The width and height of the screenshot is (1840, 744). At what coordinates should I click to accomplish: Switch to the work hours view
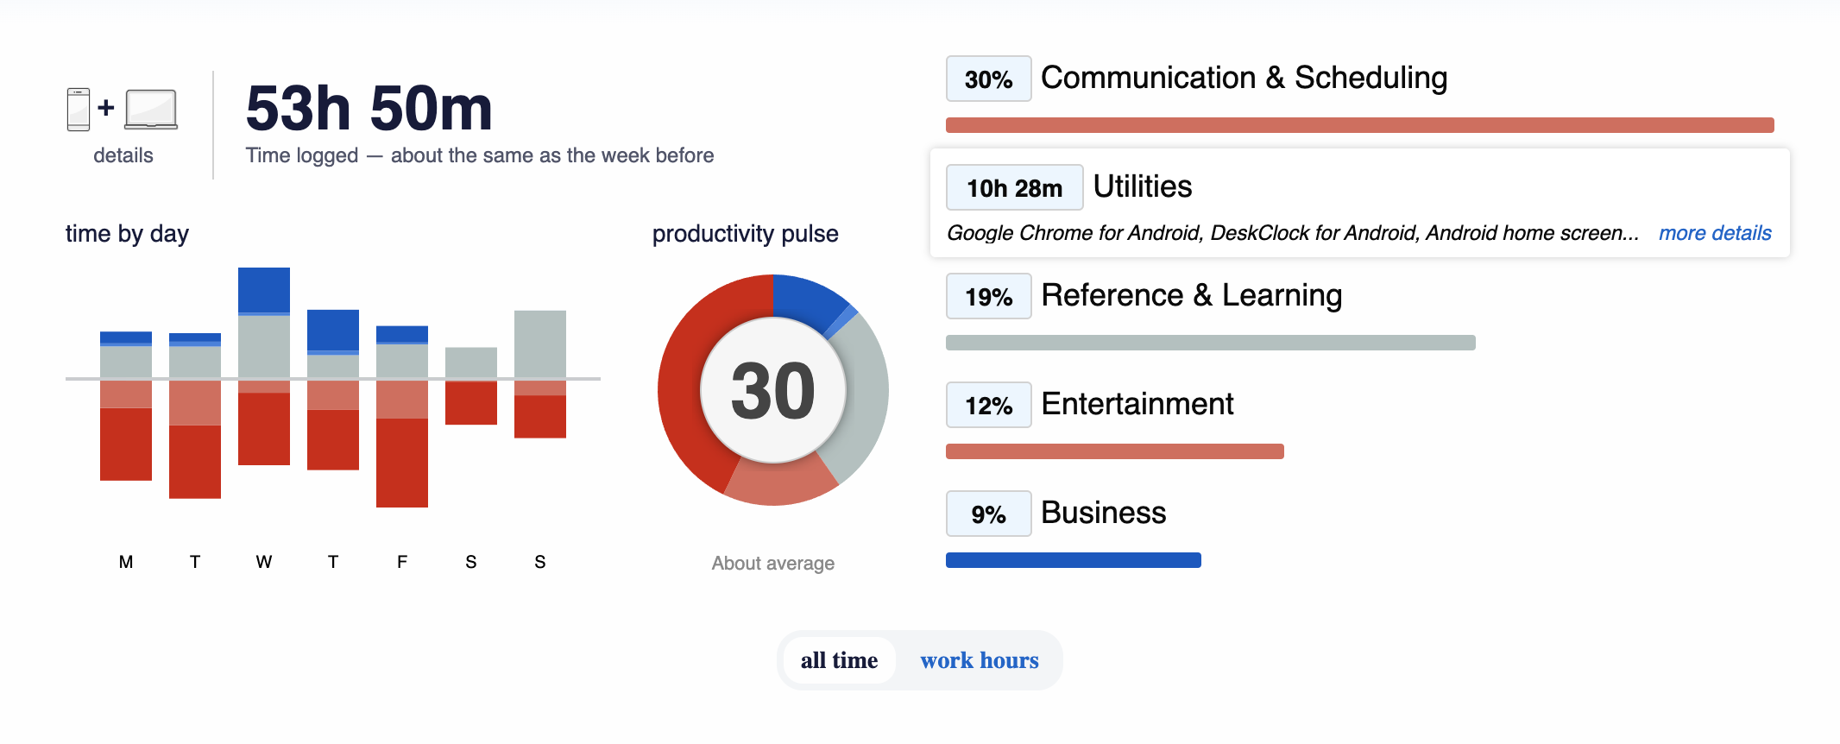click(980, 660)
